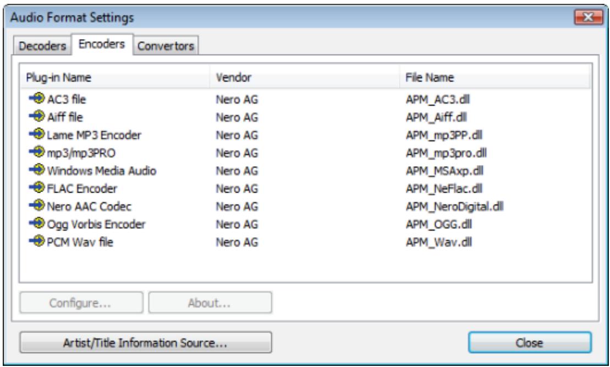
Task: Click Nero AG vendor in Windows Media Audio row
Action: (237, 171)
